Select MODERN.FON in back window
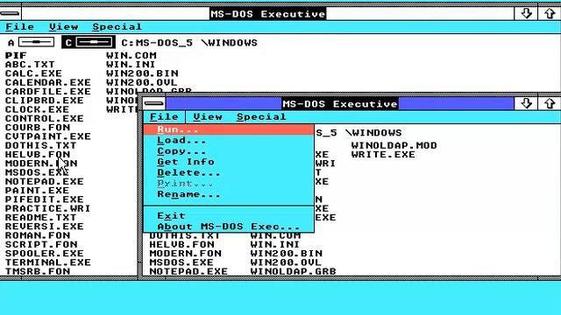 tap(41, 164)
